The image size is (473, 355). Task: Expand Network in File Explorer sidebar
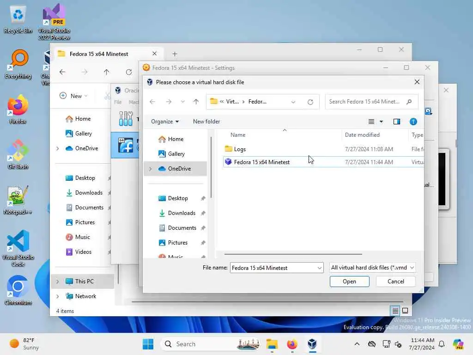[57, 296]
